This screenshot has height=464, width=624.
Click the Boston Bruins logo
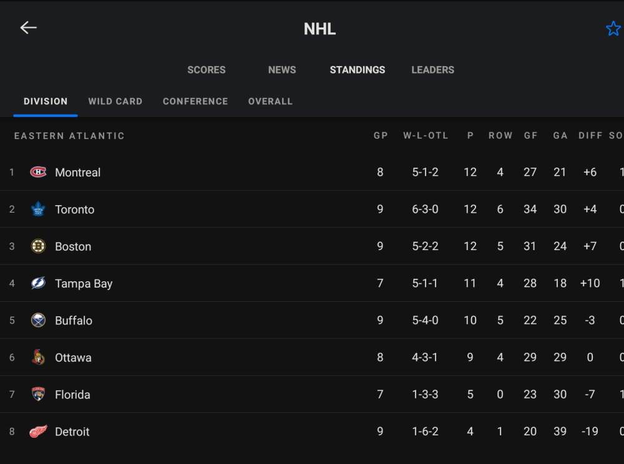(x=38, y=246)
